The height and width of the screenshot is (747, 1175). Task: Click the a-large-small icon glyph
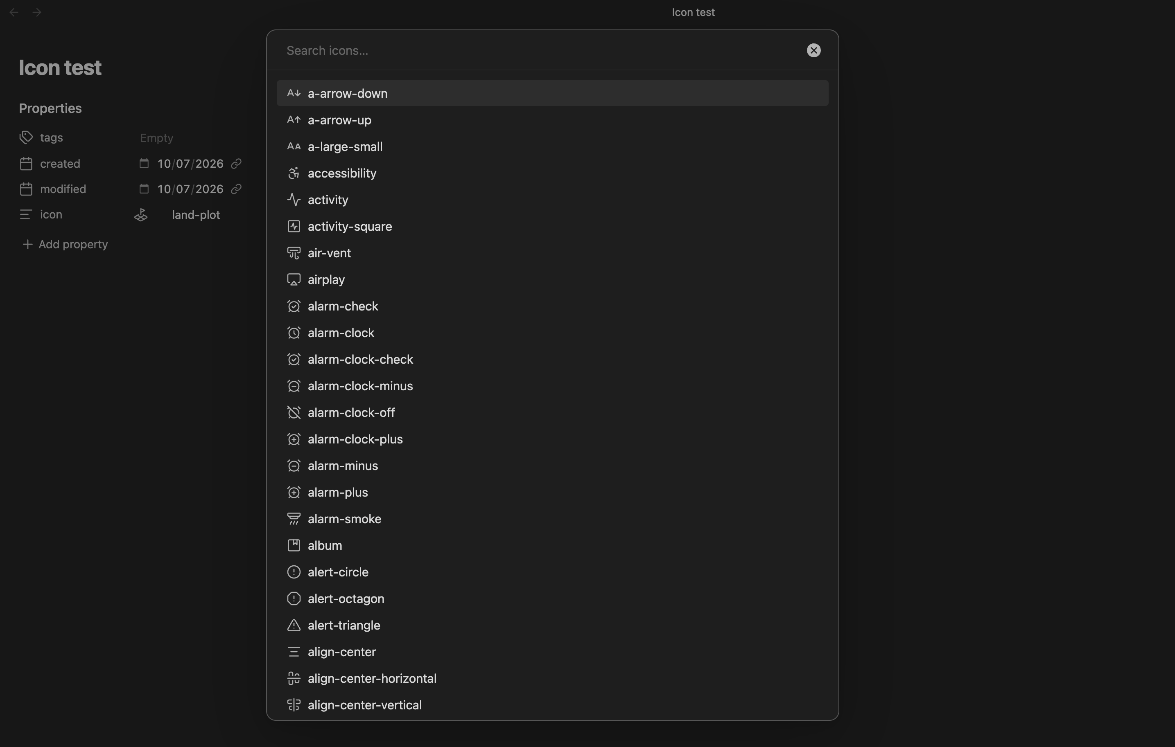294,146
